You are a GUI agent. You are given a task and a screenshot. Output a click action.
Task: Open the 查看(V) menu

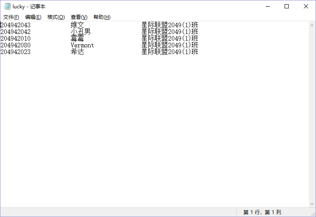tap(79, 17)
